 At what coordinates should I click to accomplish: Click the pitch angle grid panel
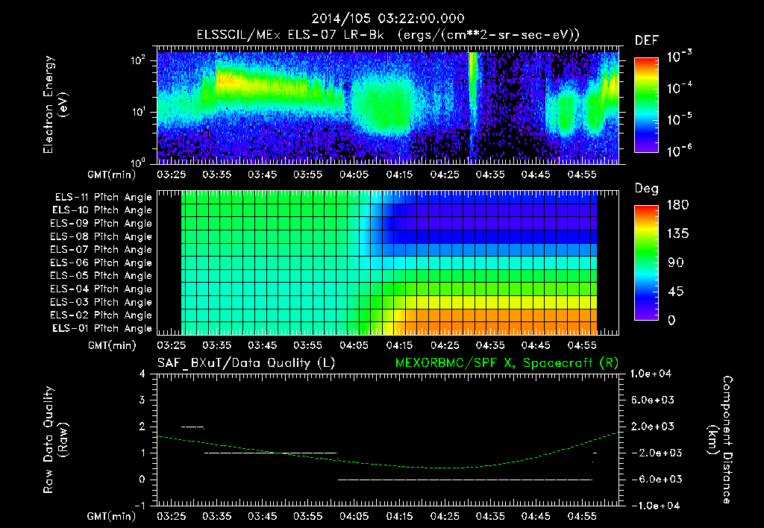click(x=388, y=263)
